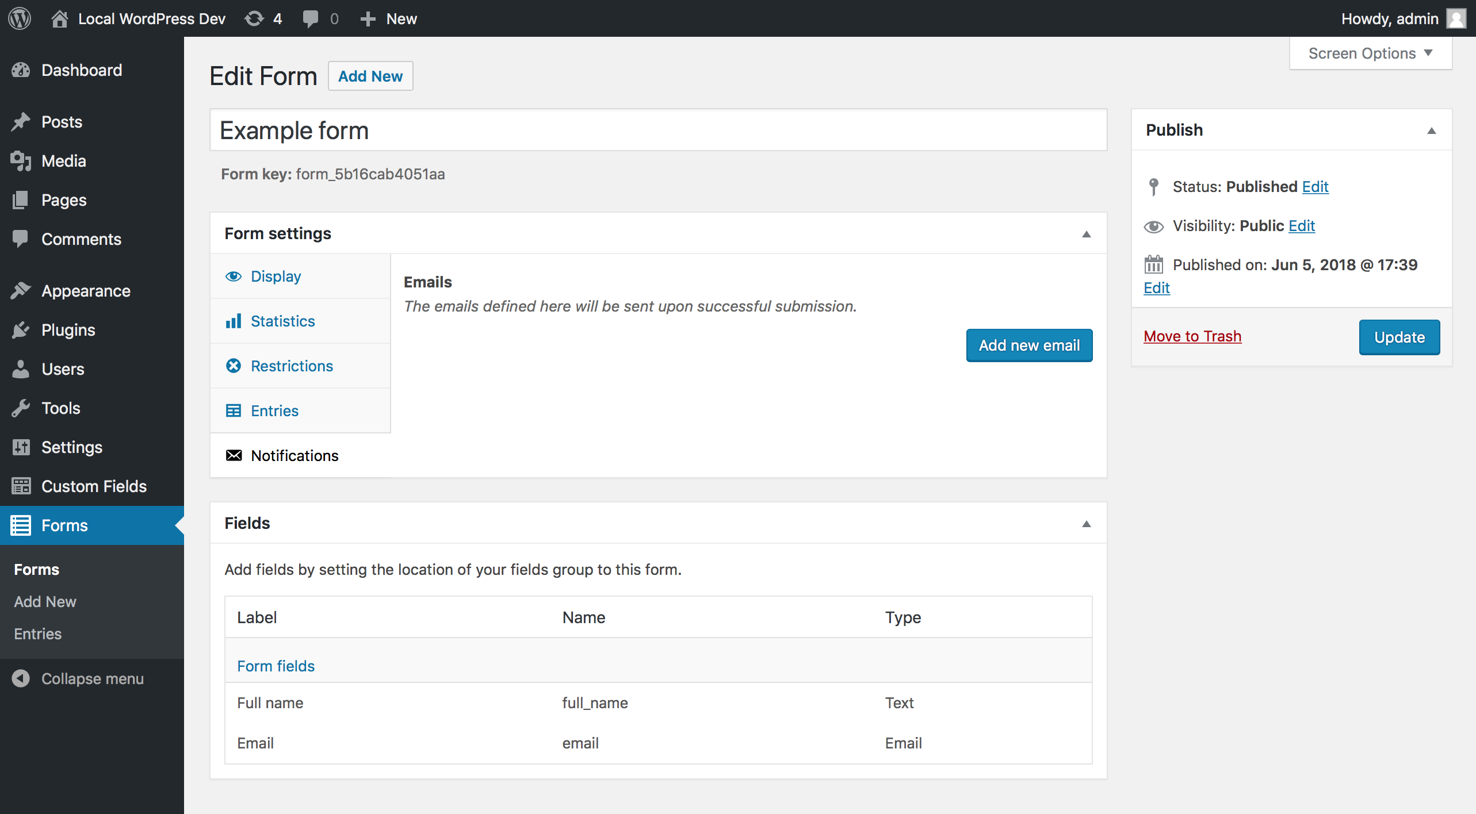Viewport: 1476px width, 814px height.
Task: Open the Plugins sidebar menu
Action: click(x=68, y=330)
